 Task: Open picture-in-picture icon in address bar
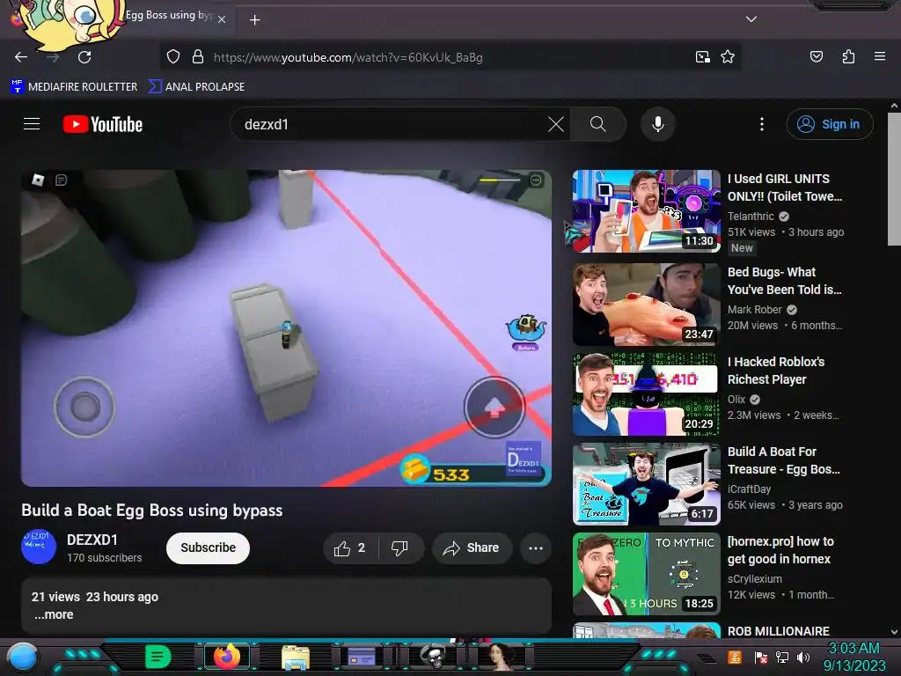pyautogui.click(x=702, y=57)
